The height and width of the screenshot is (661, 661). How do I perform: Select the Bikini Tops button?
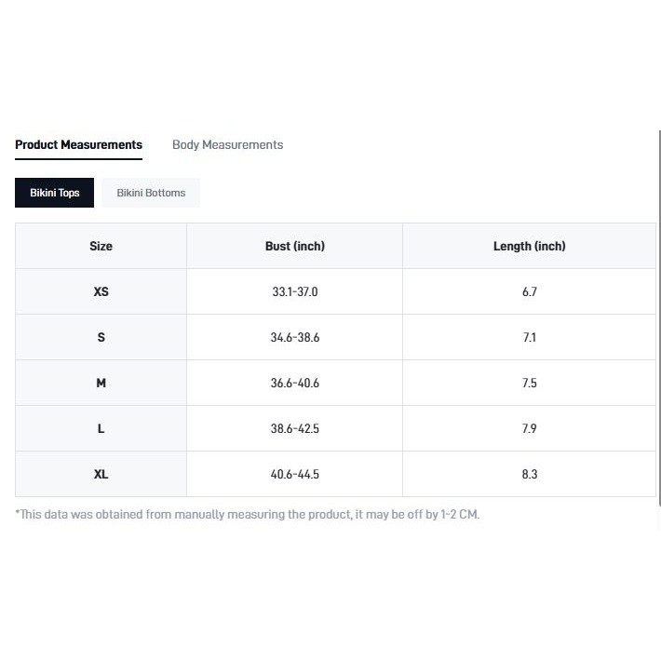coord(54,193)
